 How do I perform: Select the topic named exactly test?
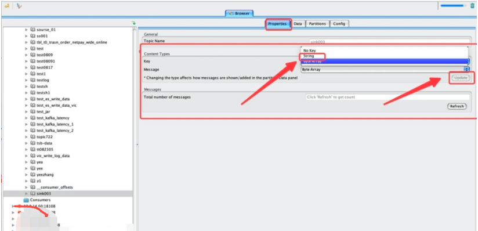point(40,49)
